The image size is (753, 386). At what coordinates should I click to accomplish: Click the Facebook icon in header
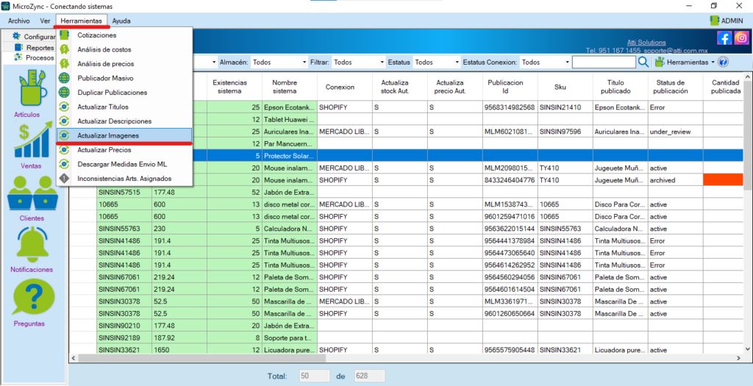click(724, 38)
